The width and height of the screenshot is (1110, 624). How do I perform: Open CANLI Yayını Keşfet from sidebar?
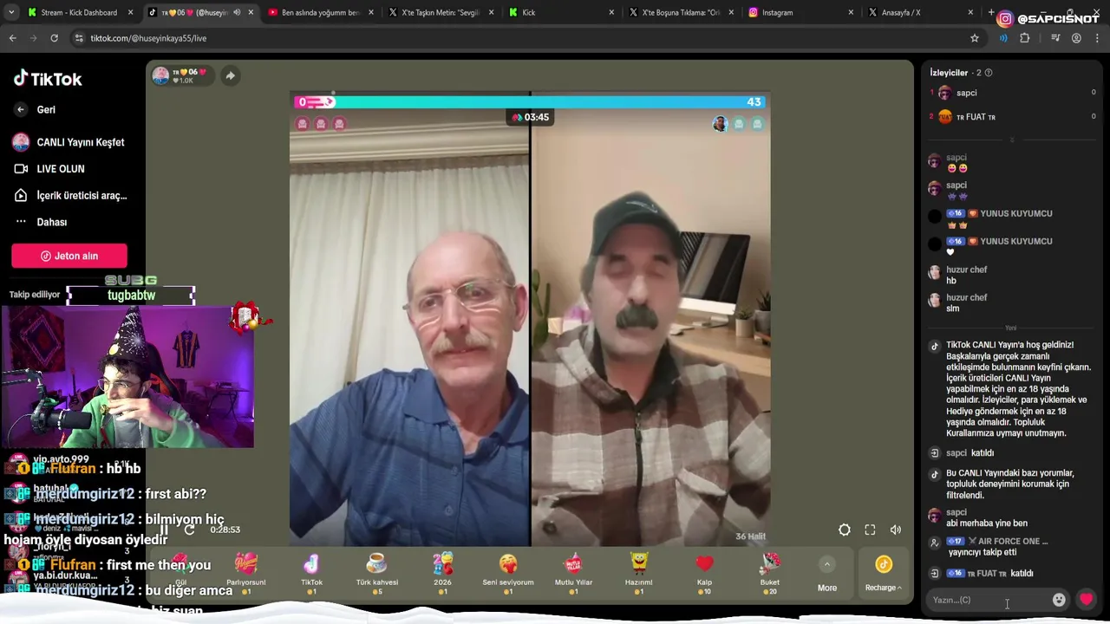(69, 142)
